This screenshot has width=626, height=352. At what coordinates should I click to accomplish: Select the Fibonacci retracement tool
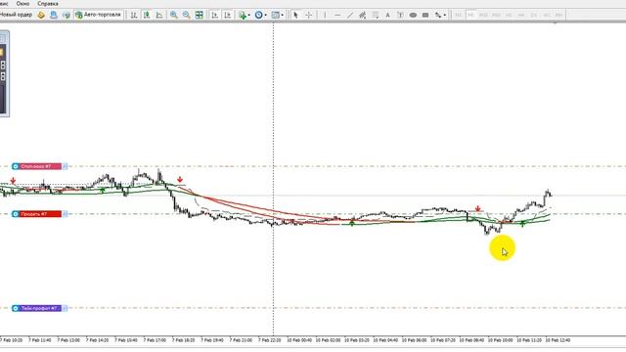click(376, 15)
